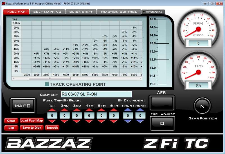Select the -13% cell at 40% TPS, 5500 RPM
The height and width of the screenshot is (154, 225).
point(85,49)
